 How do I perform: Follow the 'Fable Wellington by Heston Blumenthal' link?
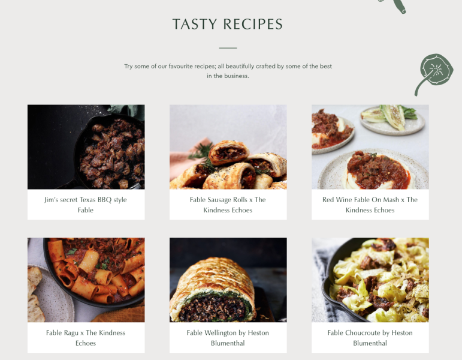228,338
